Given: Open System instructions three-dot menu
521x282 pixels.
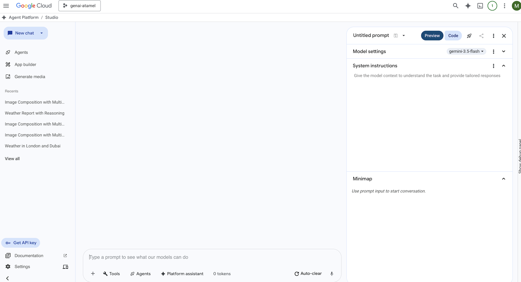Looking at the screenshot, I should [494, 66].
